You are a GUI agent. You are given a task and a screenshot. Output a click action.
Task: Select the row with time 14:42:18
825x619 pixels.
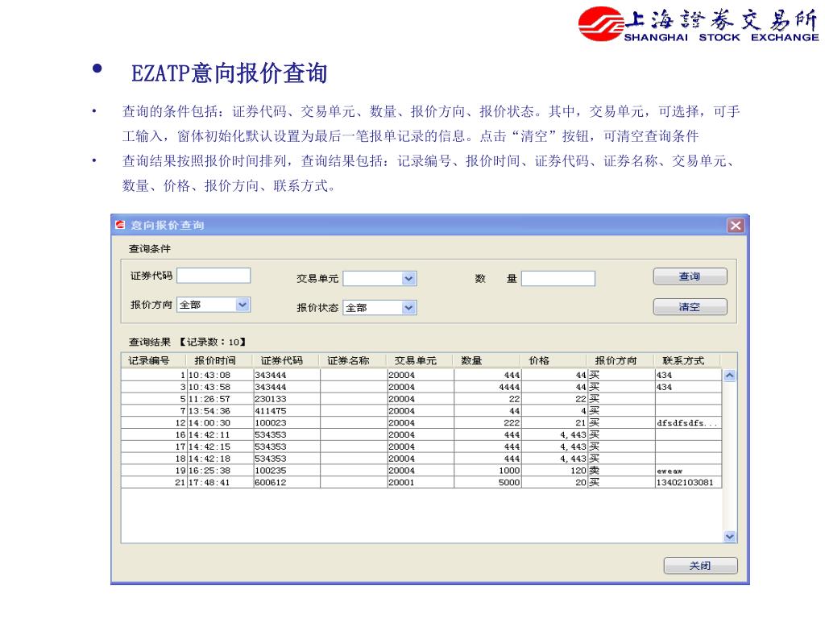421,459
